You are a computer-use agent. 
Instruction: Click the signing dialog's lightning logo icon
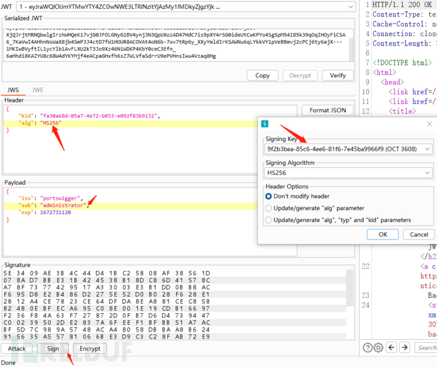click(265, 124)
